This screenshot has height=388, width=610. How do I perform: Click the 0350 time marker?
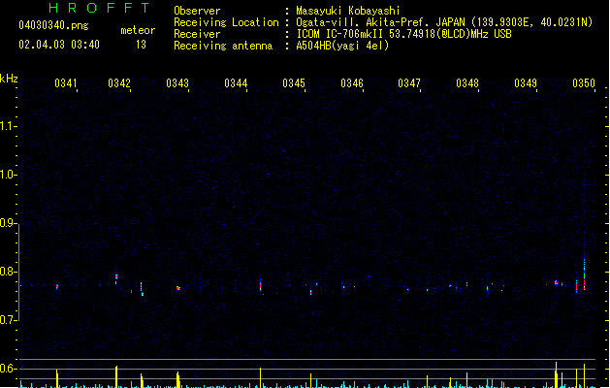(x=584, y=83)
